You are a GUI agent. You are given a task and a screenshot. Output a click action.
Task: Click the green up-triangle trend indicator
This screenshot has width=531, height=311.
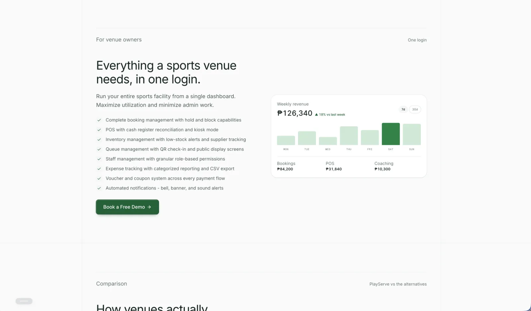point(316,115)
